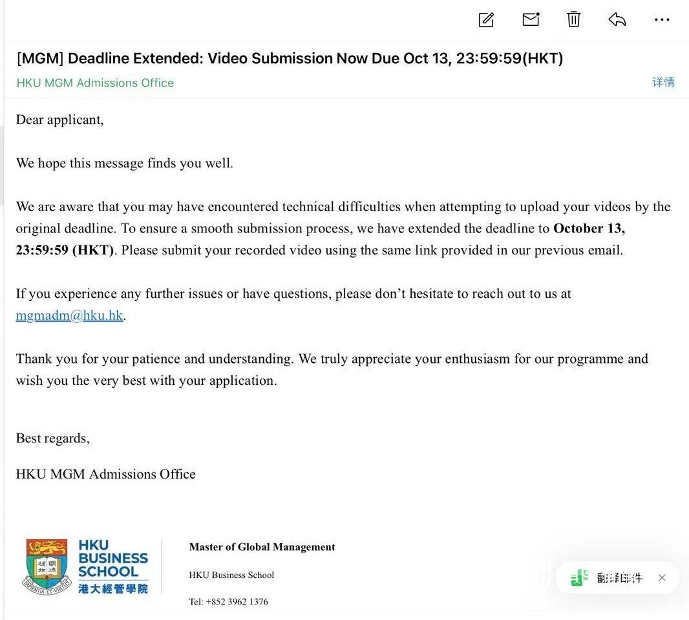Click the green translate icon in popup
This screenshot has width=689, height=620.
coord(580,578)
